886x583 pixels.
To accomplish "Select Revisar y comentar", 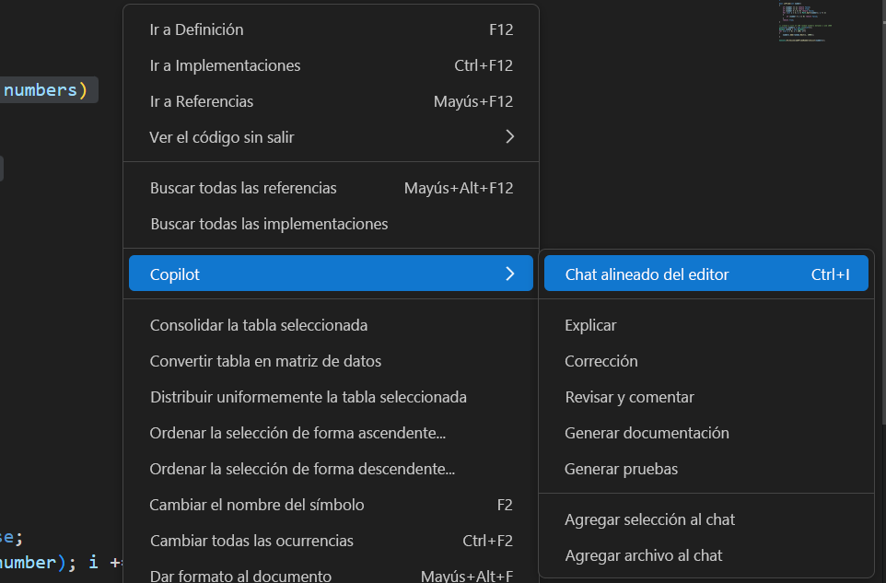I will coord(629,397).
